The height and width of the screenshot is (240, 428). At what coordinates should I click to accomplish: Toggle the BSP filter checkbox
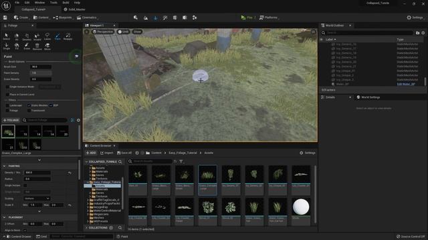click(x=51, y=105)
